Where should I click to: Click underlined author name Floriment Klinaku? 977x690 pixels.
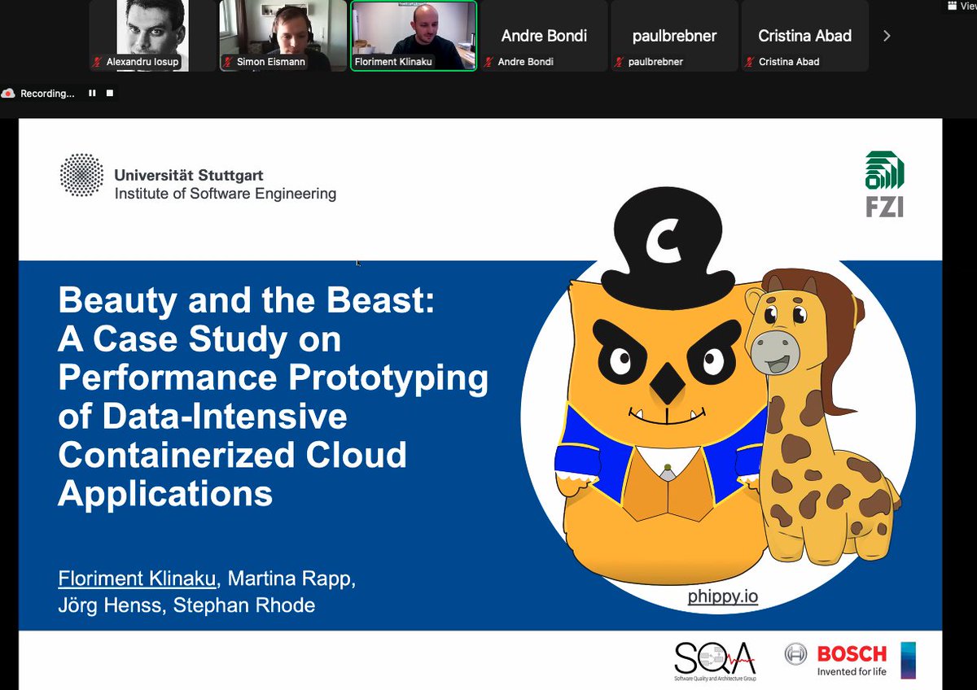click(138, 579)
